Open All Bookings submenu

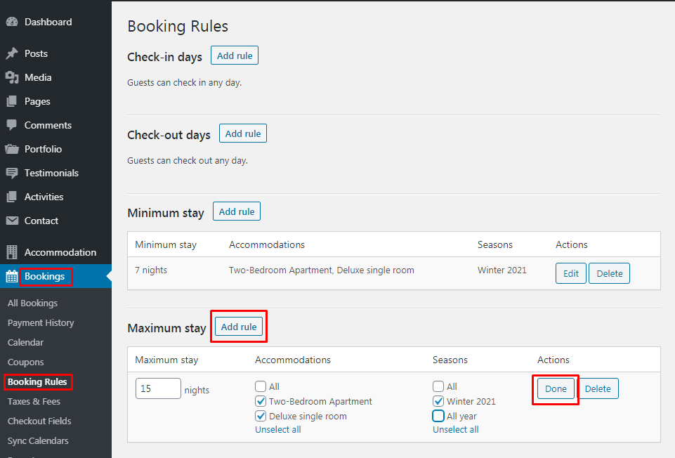pyautogui.click(x=33, y=303)
